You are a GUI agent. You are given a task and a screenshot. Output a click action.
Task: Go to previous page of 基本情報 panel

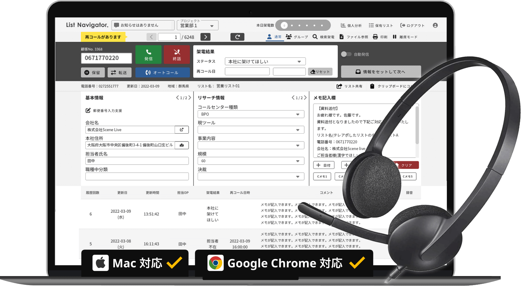tap(177, 98)
